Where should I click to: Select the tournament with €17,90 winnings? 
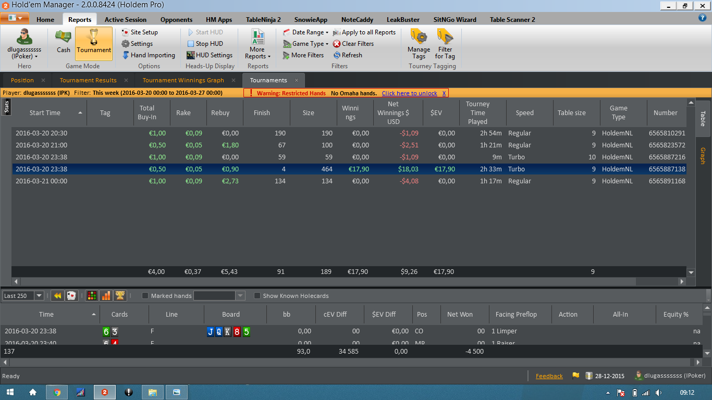coord(349,169)
